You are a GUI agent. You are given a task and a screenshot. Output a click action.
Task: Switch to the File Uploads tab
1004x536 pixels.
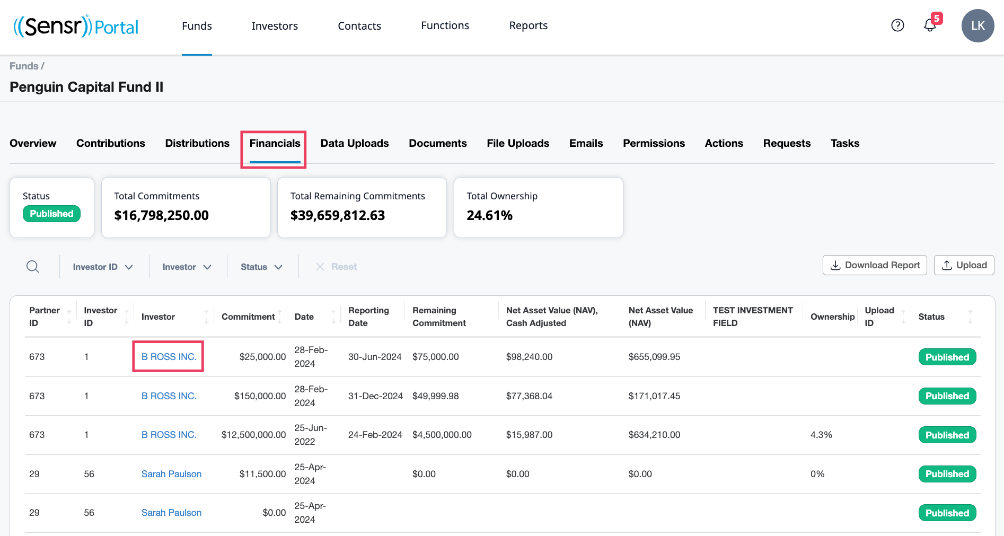pos(518,143)
